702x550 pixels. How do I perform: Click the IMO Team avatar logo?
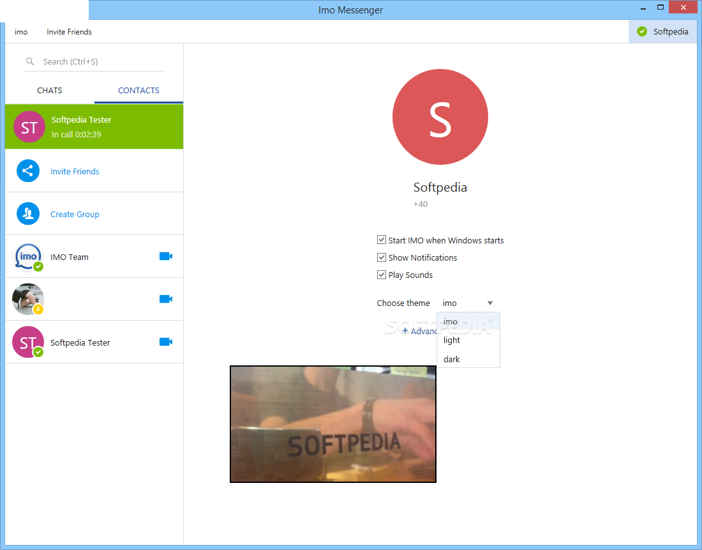(28, 257)
